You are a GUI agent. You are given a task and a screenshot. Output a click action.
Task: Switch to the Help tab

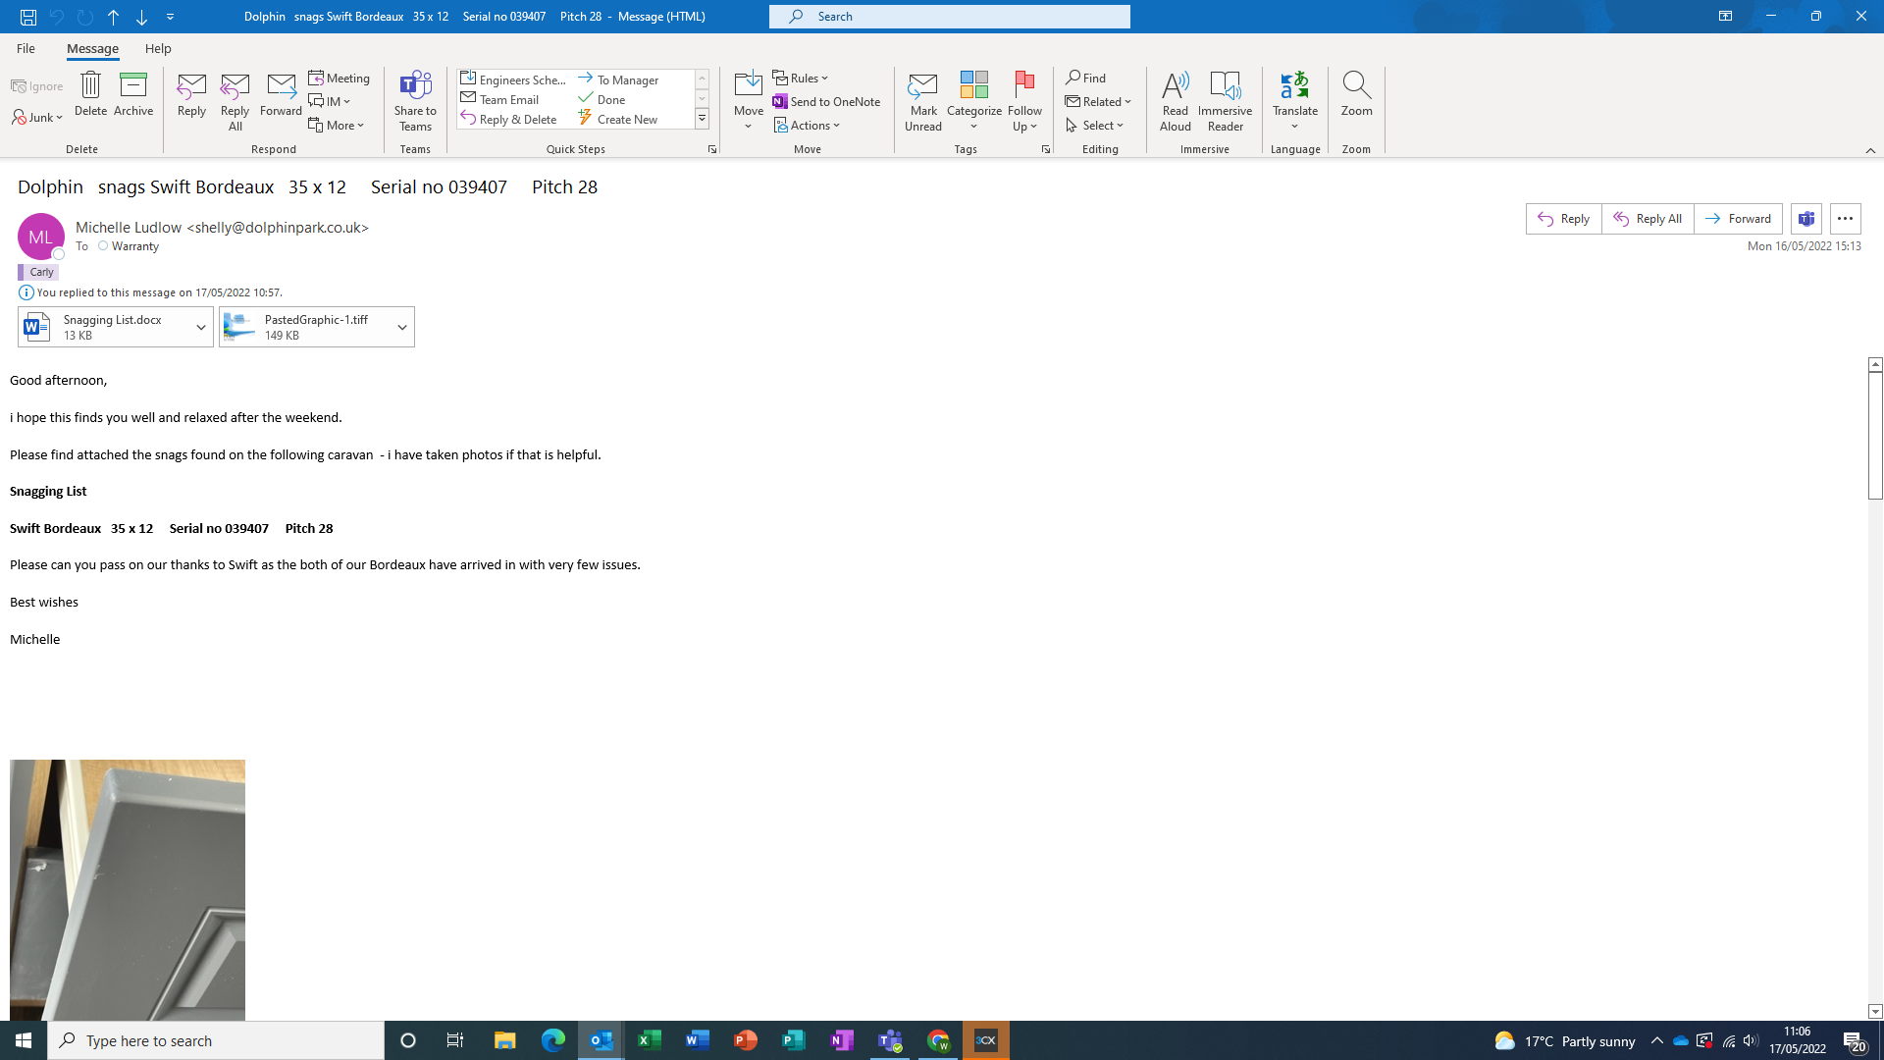click(x=158, y=48)
